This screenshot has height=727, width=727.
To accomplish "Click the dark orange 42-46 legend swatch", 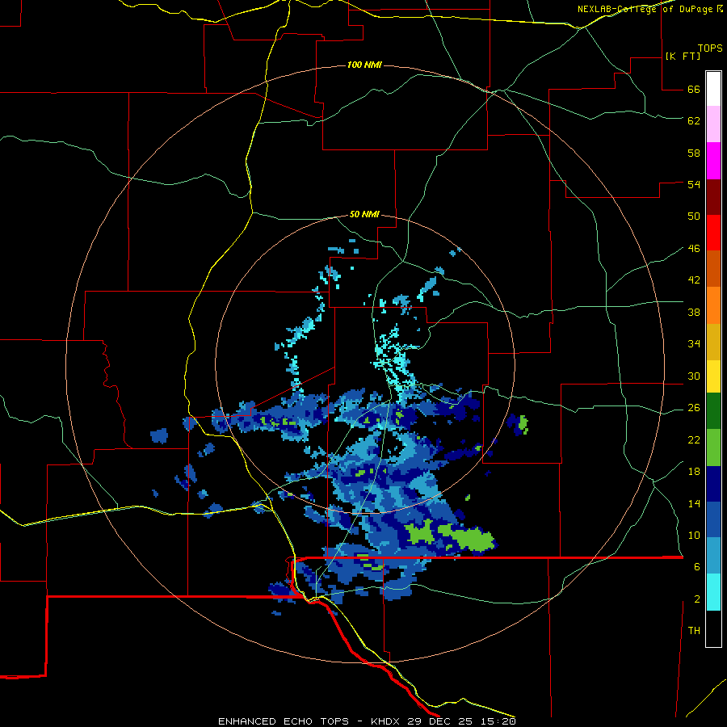I will 713,268.
